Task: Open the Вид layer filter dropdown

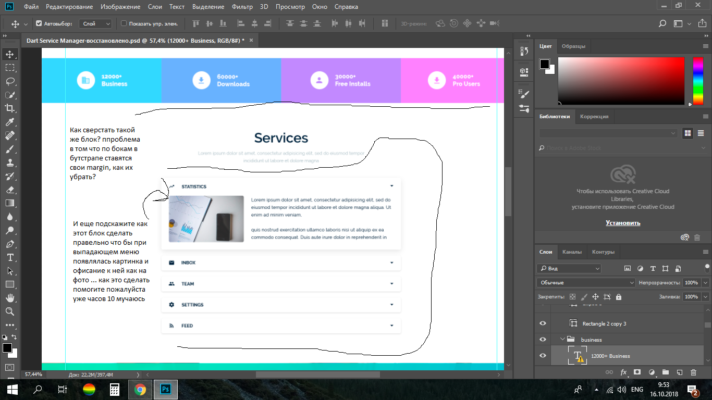Action: pyautogui.click(x=569, y=268)
